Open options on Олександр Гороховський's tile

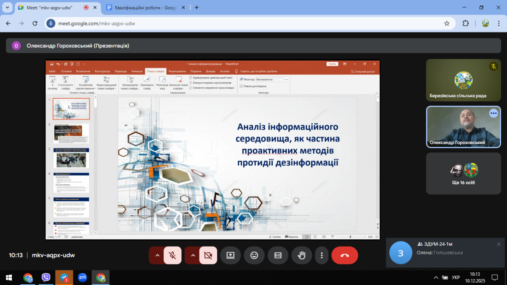pos(493,113)
